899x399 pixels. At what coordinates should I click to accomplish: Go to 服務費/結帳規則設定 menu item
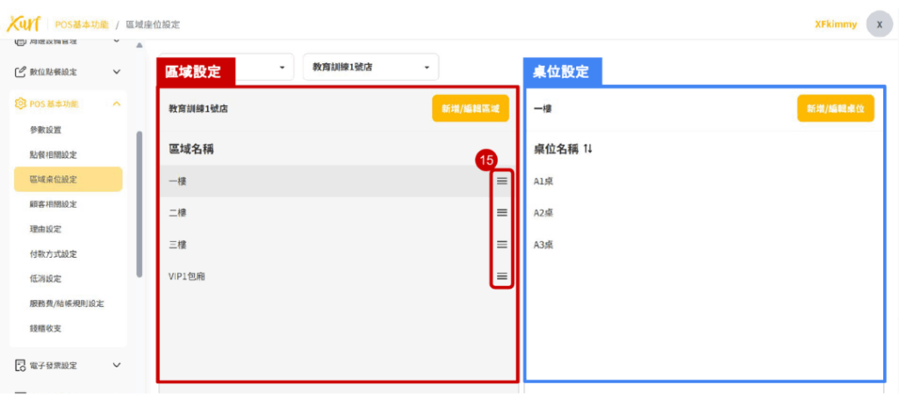pos(67,303)
